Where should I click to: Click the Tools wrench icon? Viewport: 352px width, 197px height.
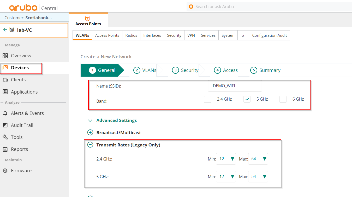(5, 137)
